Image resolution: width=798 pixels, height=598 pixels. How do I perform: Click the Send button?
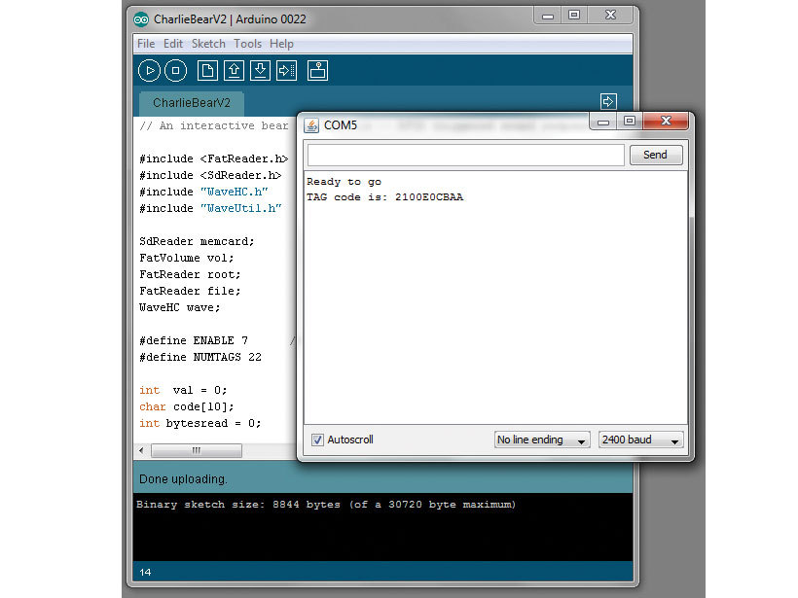656,155
